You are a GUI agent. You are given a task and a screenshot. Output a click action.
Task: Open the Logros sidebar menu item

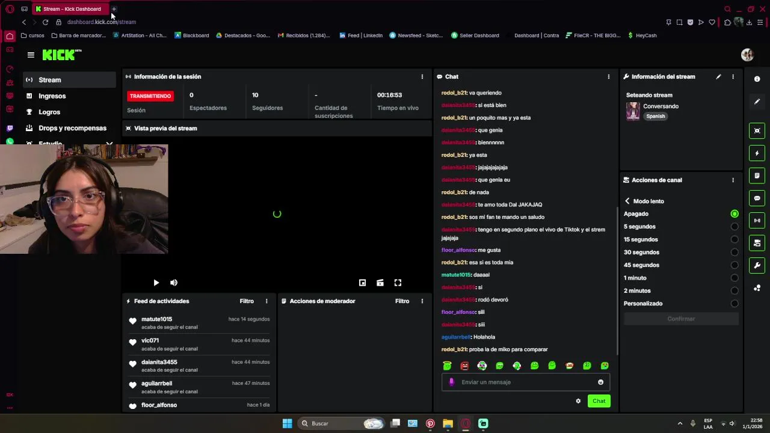coord(69,112)
